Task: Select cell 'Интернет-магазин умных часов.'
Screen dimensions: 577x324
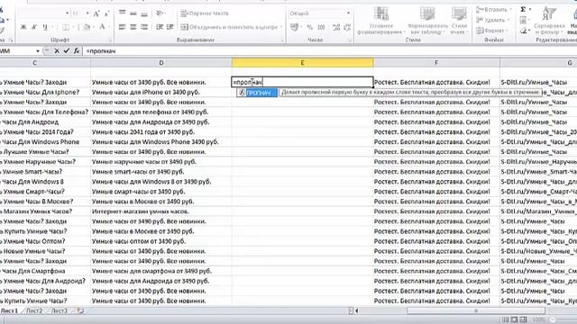Action: coord(161,211)
